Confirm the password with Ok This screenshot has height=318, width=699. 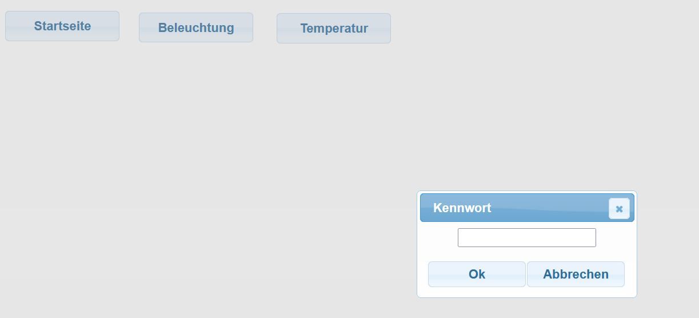[477, 275]
